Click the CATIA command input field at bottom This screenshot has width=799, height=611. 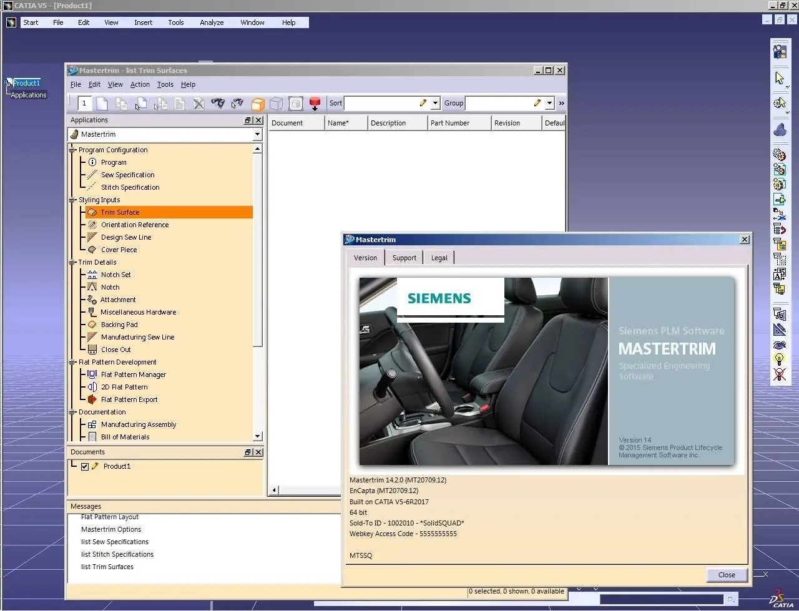pyautogui.click(x=662, y=599)
